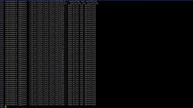Click the rm error line for fd/1101

[48, 91]
